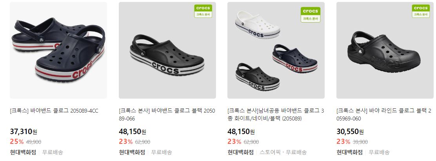436x161 pixels.
Task: Open the black Baya lined clog image
Action: click(x=385, y=50)
